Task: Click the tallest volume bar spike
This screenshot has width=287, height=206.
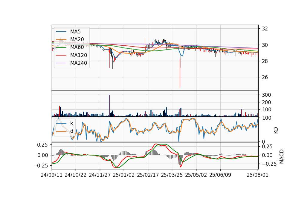Action: pos(109,106)
